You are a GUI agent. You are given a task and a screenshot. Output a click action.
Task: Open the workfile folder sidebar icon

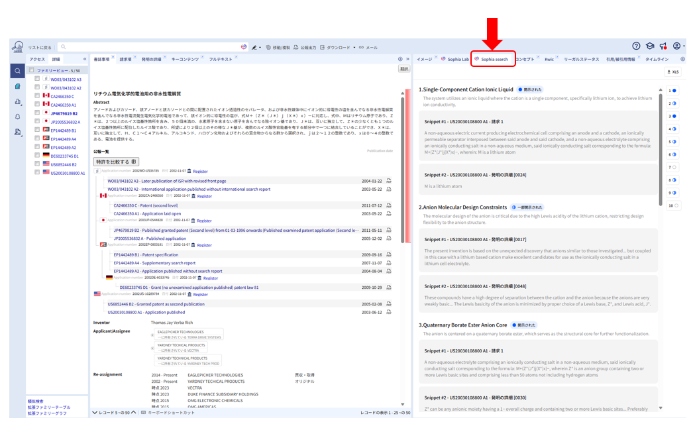point(18,86)
